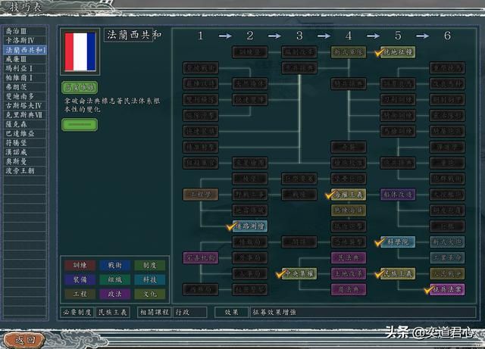Select the checked 民族主義 skill node

point(398,273)
